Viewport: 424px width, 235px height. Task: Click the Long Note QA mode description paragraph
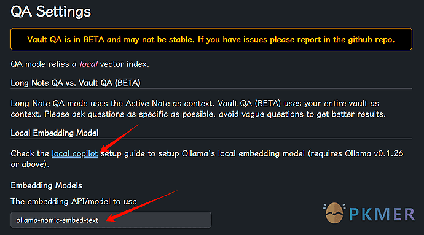(x=198, y=109)
